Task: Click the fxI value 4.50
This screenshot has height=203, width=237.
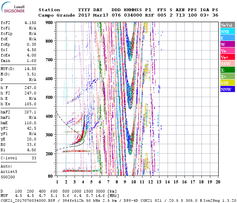Action: tap(31, 50)
